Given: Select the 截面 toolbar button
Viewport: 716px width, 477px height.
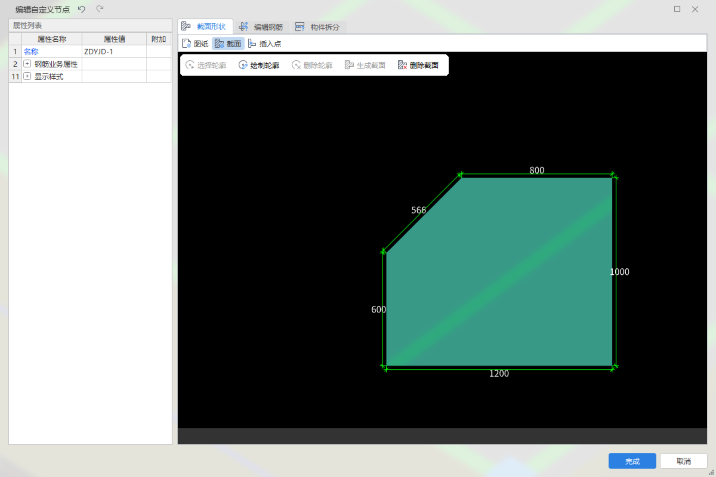Looking at the screenshot, I should (x=228, y=44).
